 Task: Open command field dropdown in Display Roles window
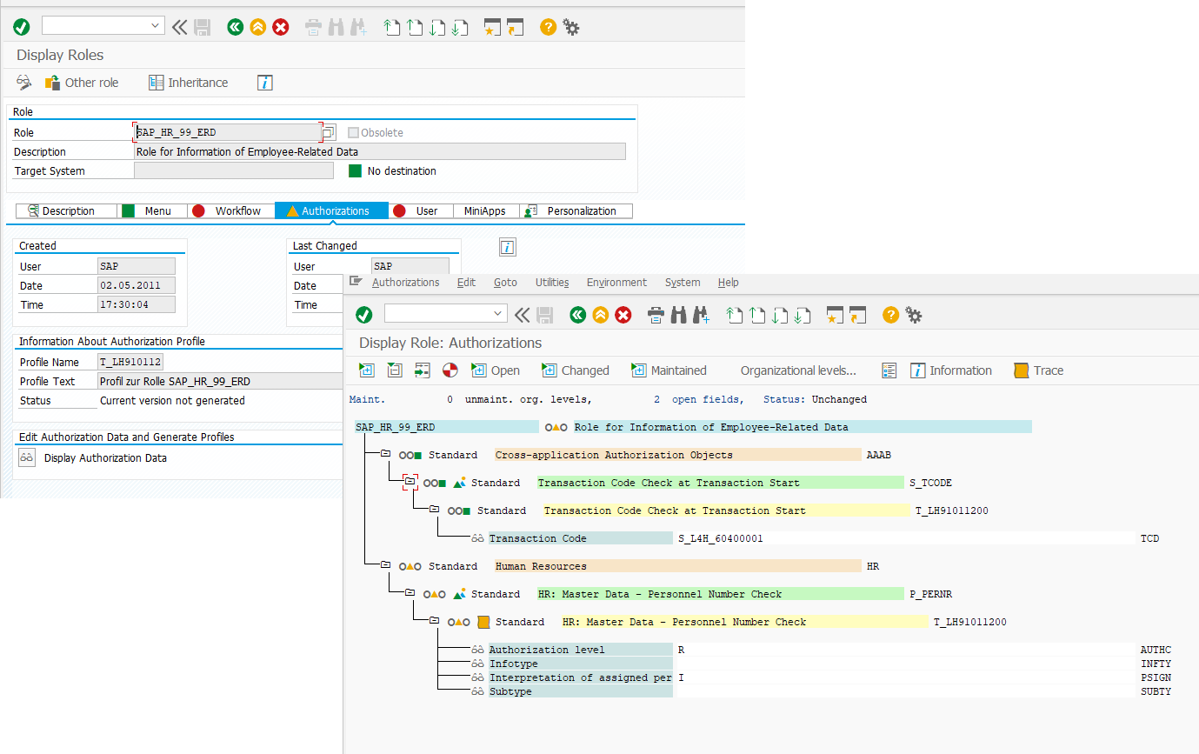[x=157, y=26]
